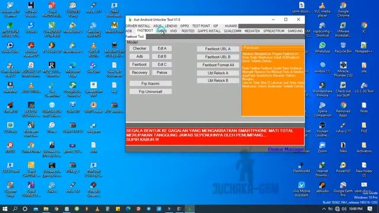Open vivo Mobile Assistant desktop icon

click(x=301, y=189)
